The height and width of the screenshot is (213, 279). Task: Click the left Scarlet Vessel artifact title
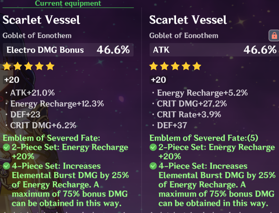42,20
